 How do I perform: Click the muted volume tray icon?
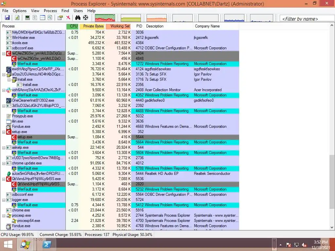click(304, 245)
